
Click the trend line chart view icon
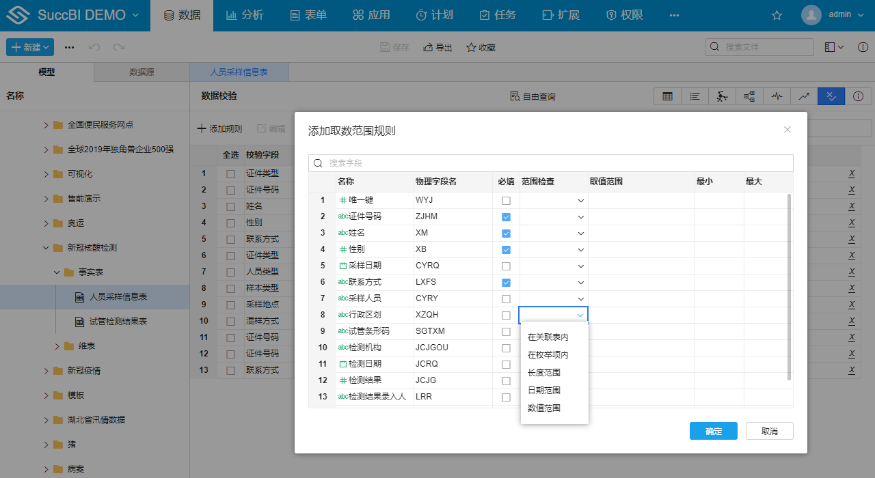(x=804, y=96)
